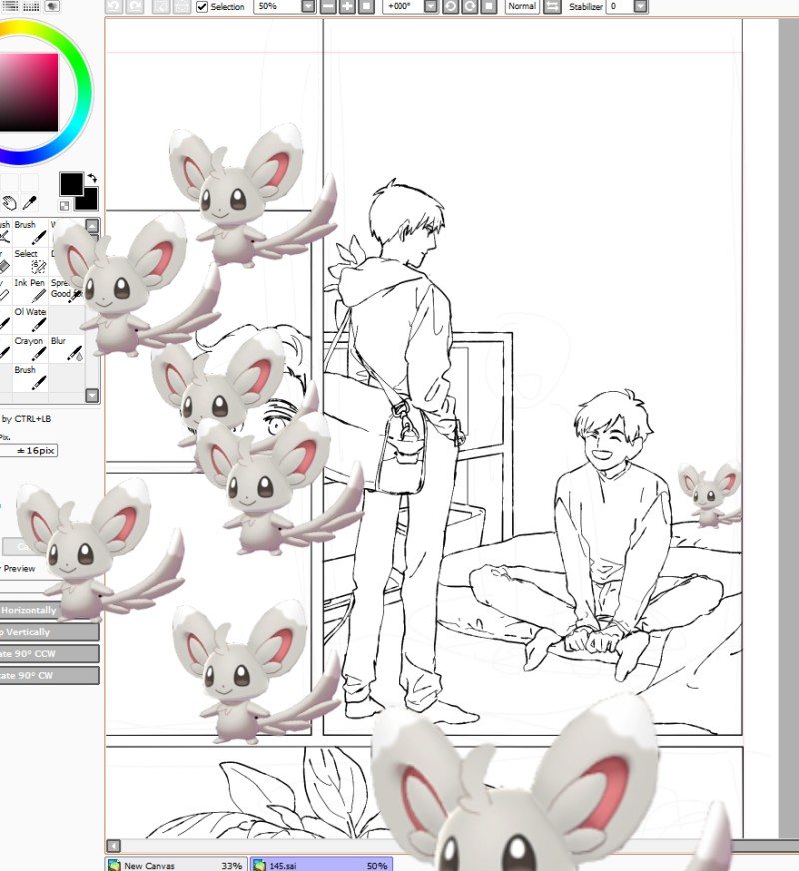Screen dimensions: 799x871
Task: Select the Hand pan tool
Action: coord(9,204)
